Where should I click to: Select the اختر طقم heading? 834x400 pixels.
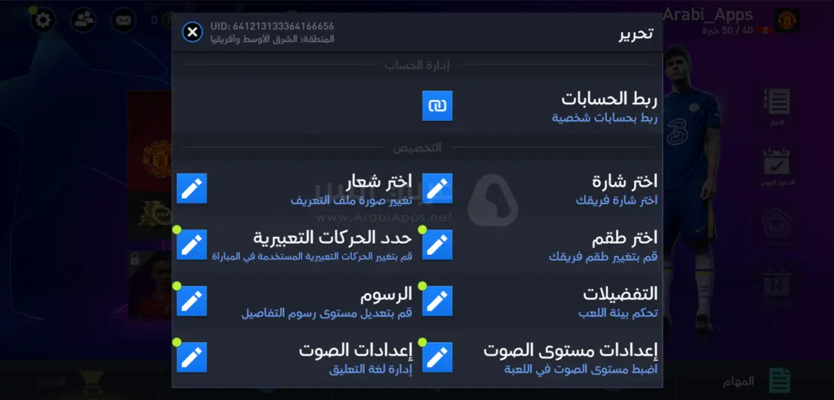pyautogui.click(x=625, y=238)
